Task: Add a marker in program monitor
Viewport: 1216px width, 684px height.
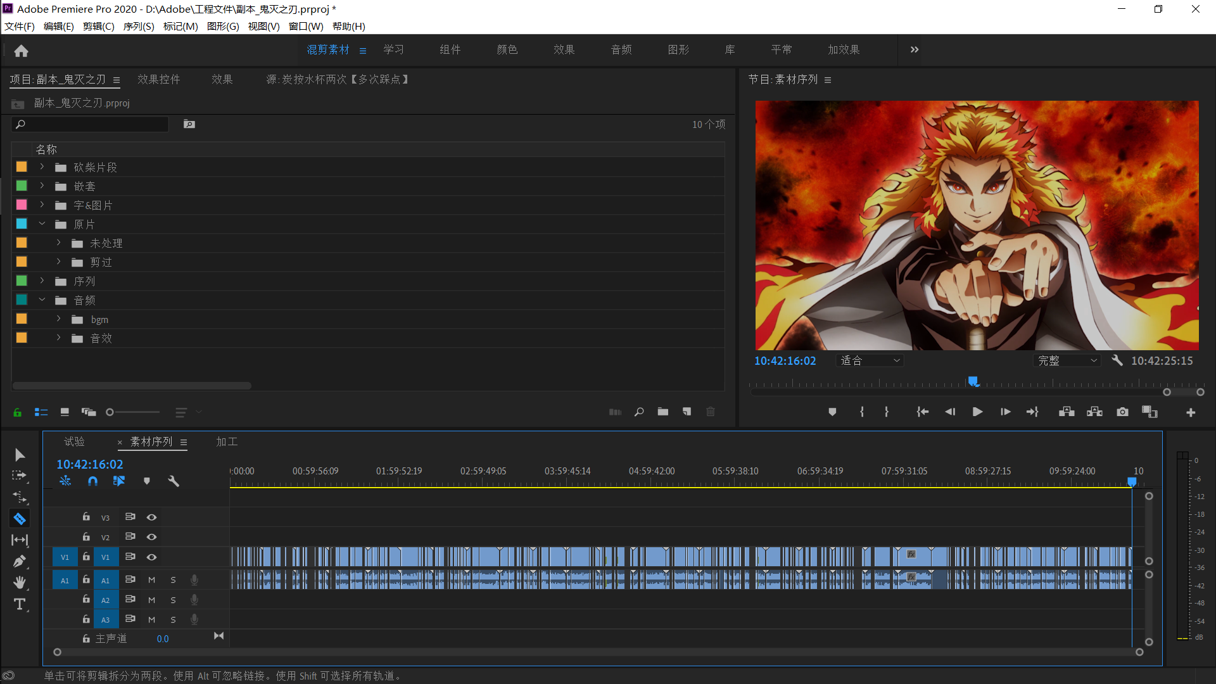Action: (x=832, y=412)
